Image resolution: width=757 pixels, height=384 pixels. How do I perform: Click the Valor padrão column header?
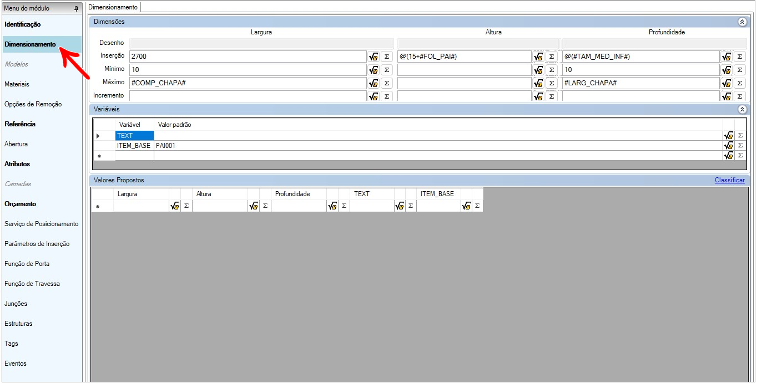(x=438, y=125)
